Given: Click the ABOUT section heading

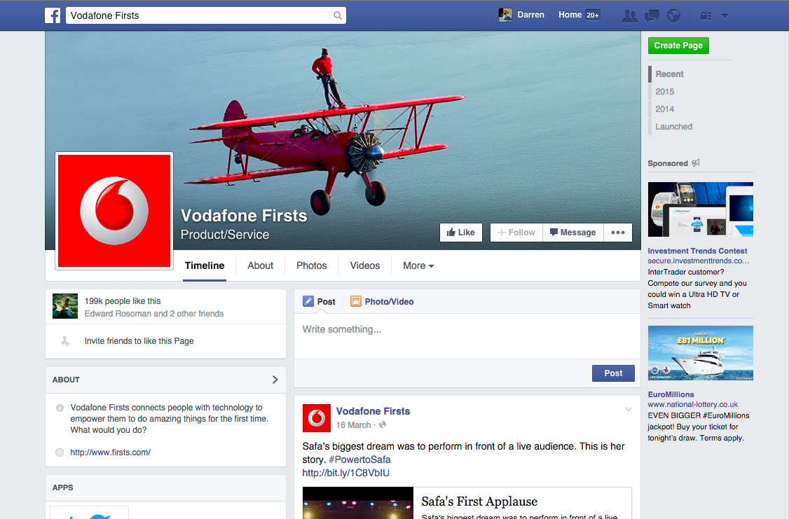Looking at the screenshot, I should [x=66, y=380].
